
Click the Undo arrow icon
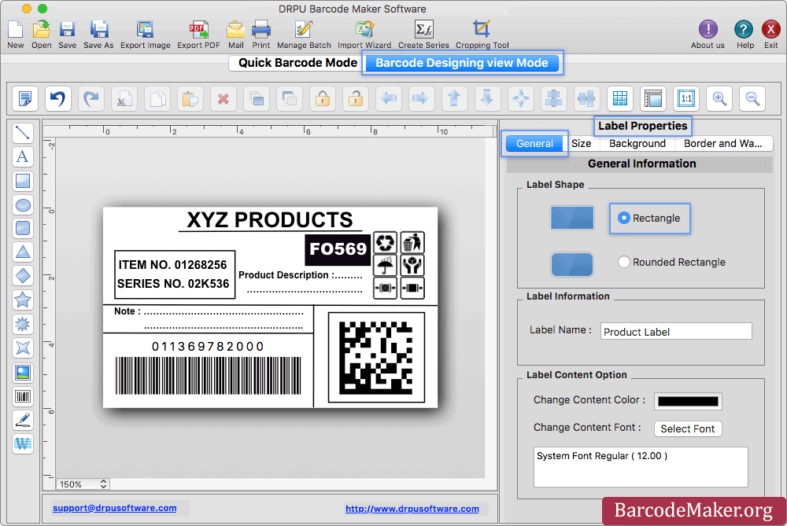(57, 98)
